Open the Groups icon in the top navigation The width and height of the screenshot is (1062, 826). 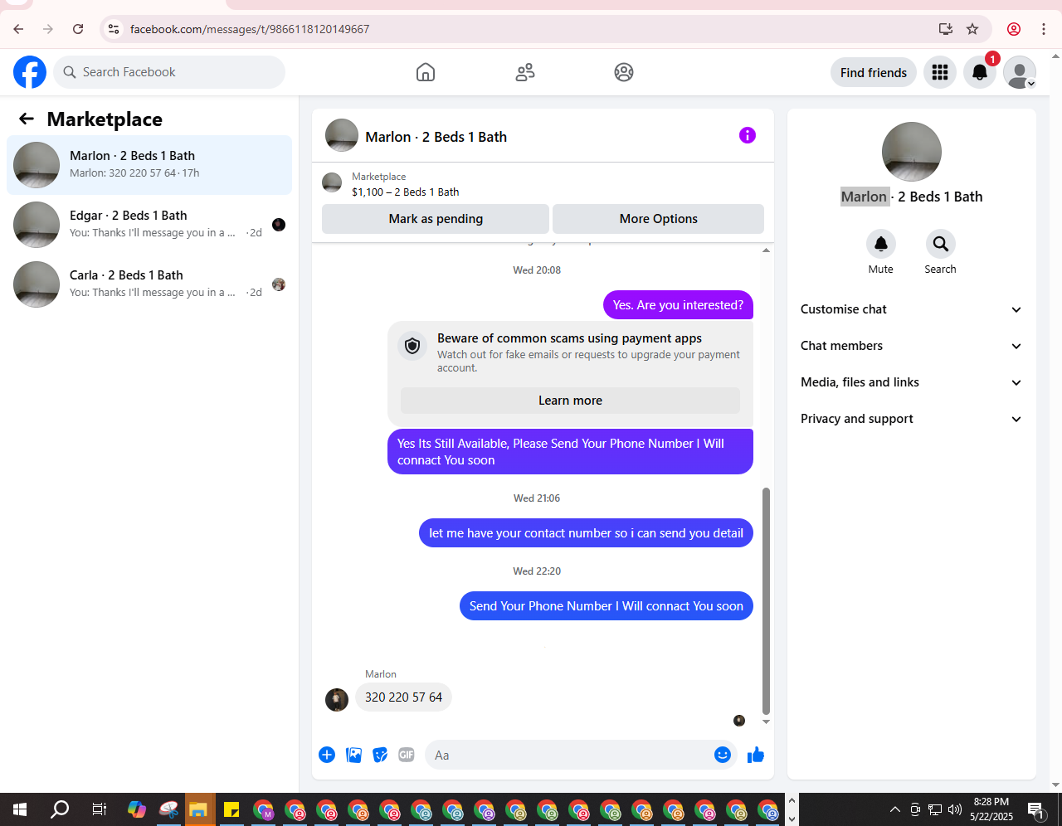click(624, 72)
